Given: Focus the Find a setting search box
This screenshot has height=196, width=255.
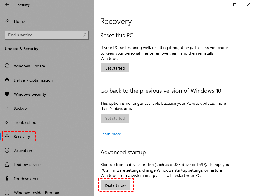Looking at the screenshot, I should pos(44,35).
